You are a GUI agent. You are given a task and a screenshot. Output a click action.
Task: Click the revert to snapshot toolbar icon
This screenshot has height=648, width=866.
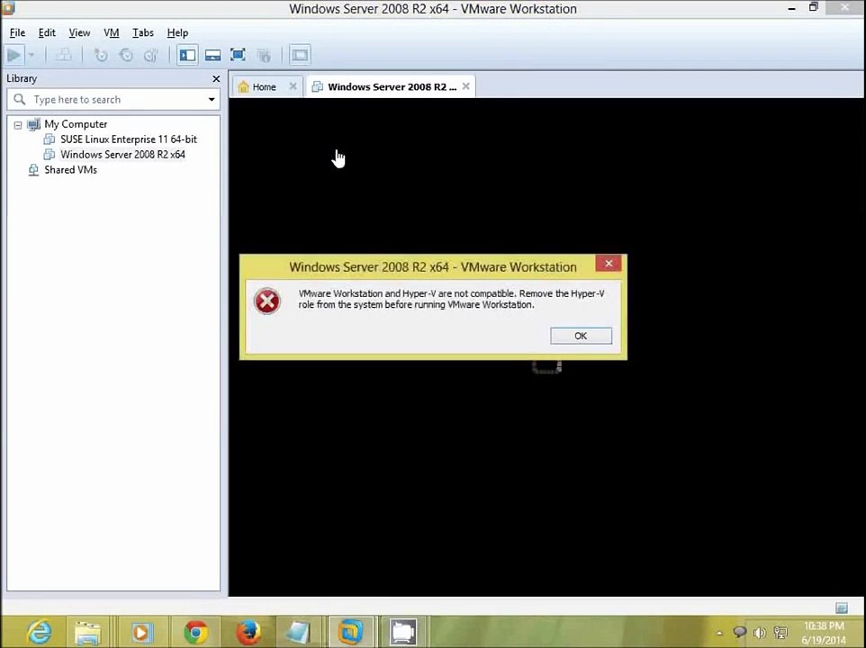tap(126, 55)
